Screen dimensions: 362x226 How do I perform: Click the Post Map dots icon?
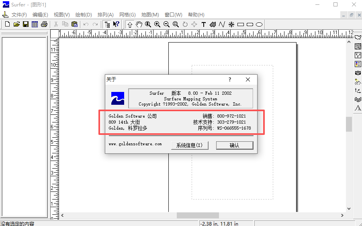coord(358,55)
